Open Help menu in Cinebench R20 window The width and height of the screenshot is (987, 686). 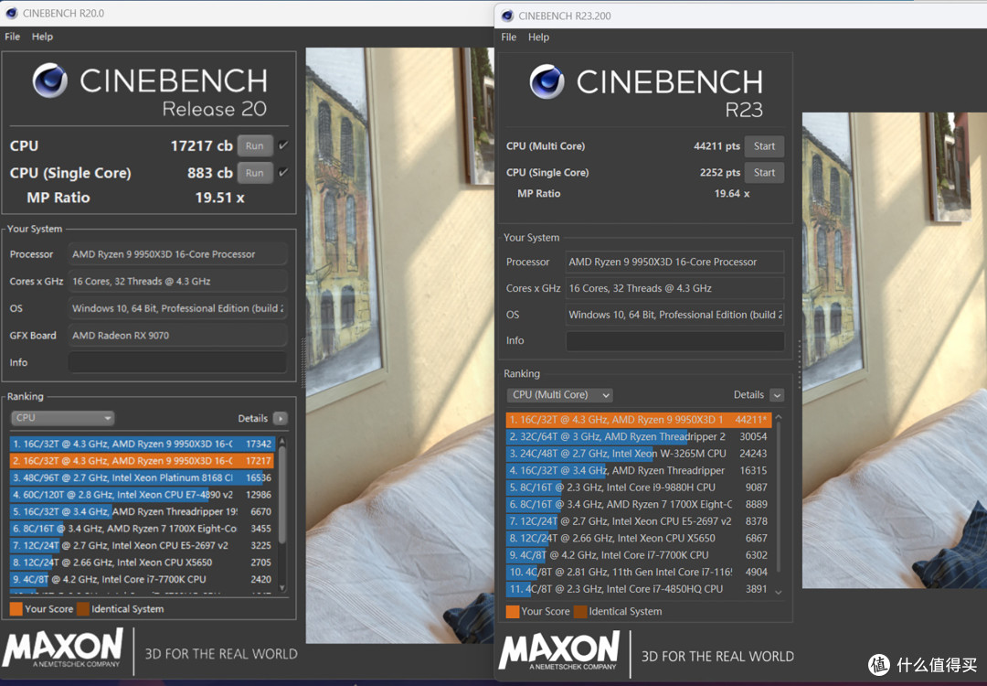pyautogui.click(x=42, y=37)
